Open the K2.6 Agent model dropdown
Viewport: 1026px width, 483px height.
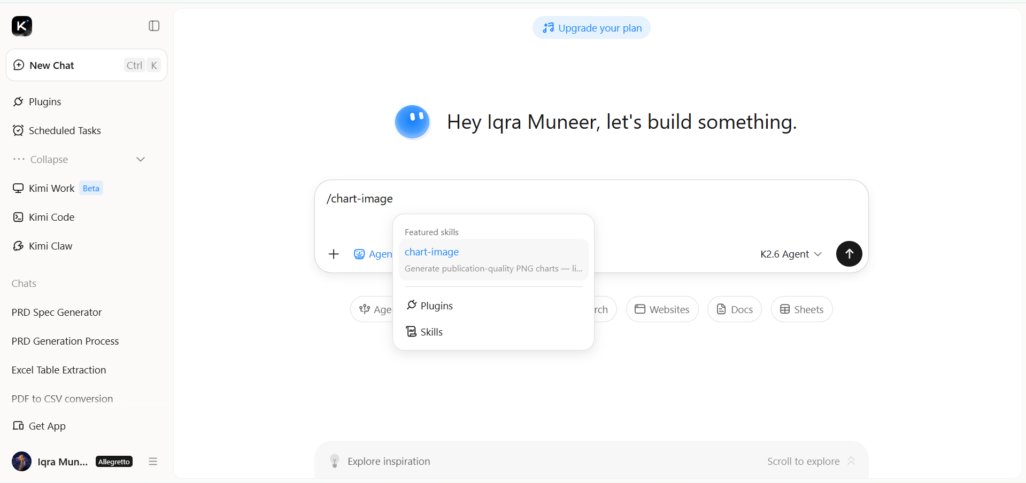pyautogui.click(x=791, y=254)
